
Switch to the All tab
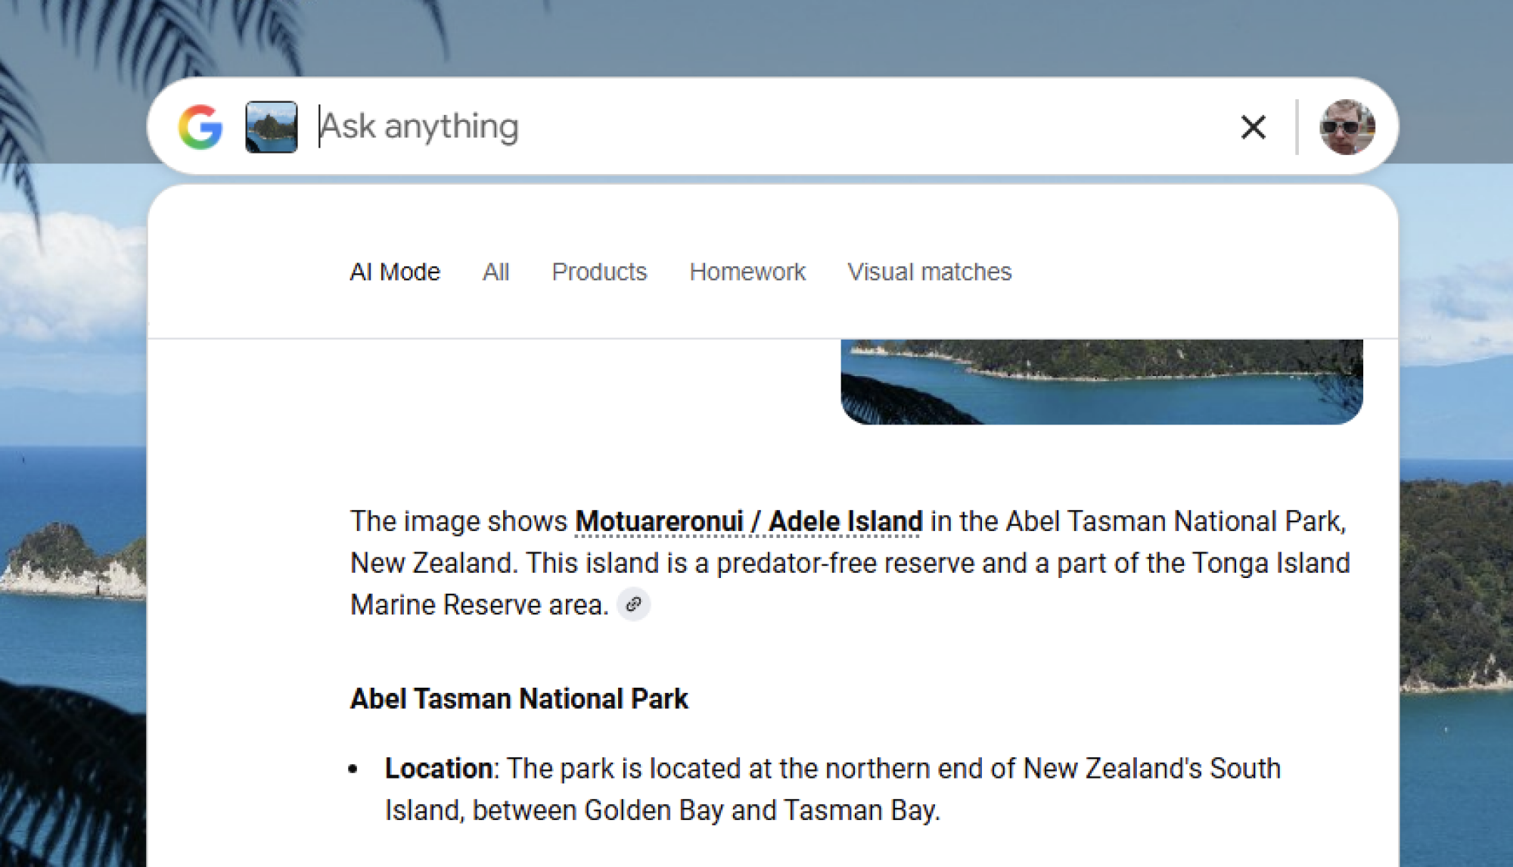pos(496,272)
